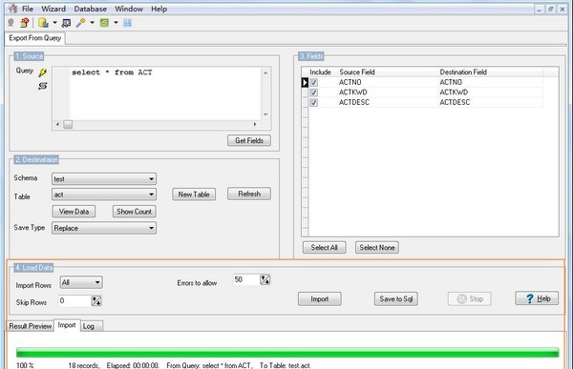Toggle the ACTKWD include checkbox

313,92
